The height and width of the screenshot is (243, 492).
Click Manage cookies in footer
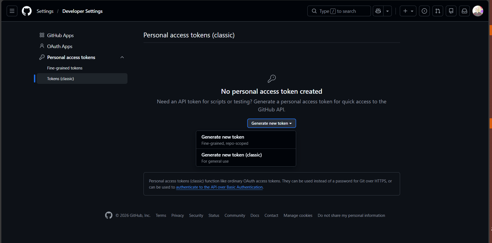coord(298,215)
